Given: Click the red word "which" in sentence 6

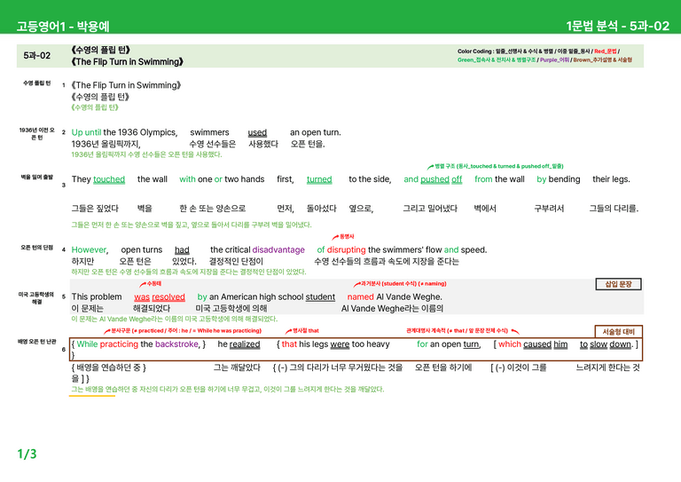Looking at the screenshot, I should click(x=510, y=344).
